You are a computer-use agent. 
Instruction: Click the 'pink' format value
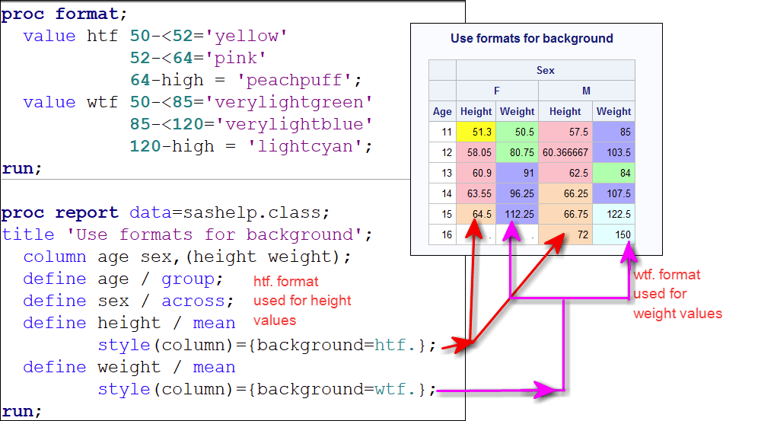click(x=235, y=58)
